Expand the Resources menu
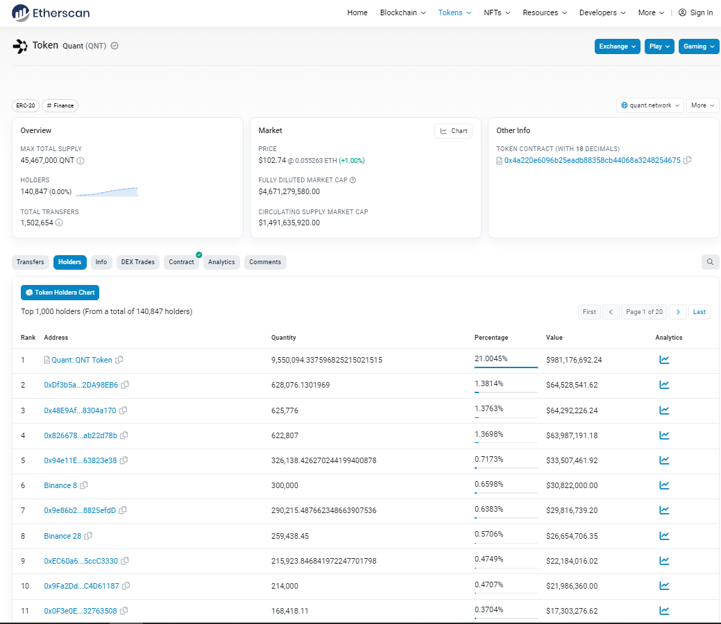Image resolution: width=721 pixels, height=624 pixels. [x=545, y=13]
